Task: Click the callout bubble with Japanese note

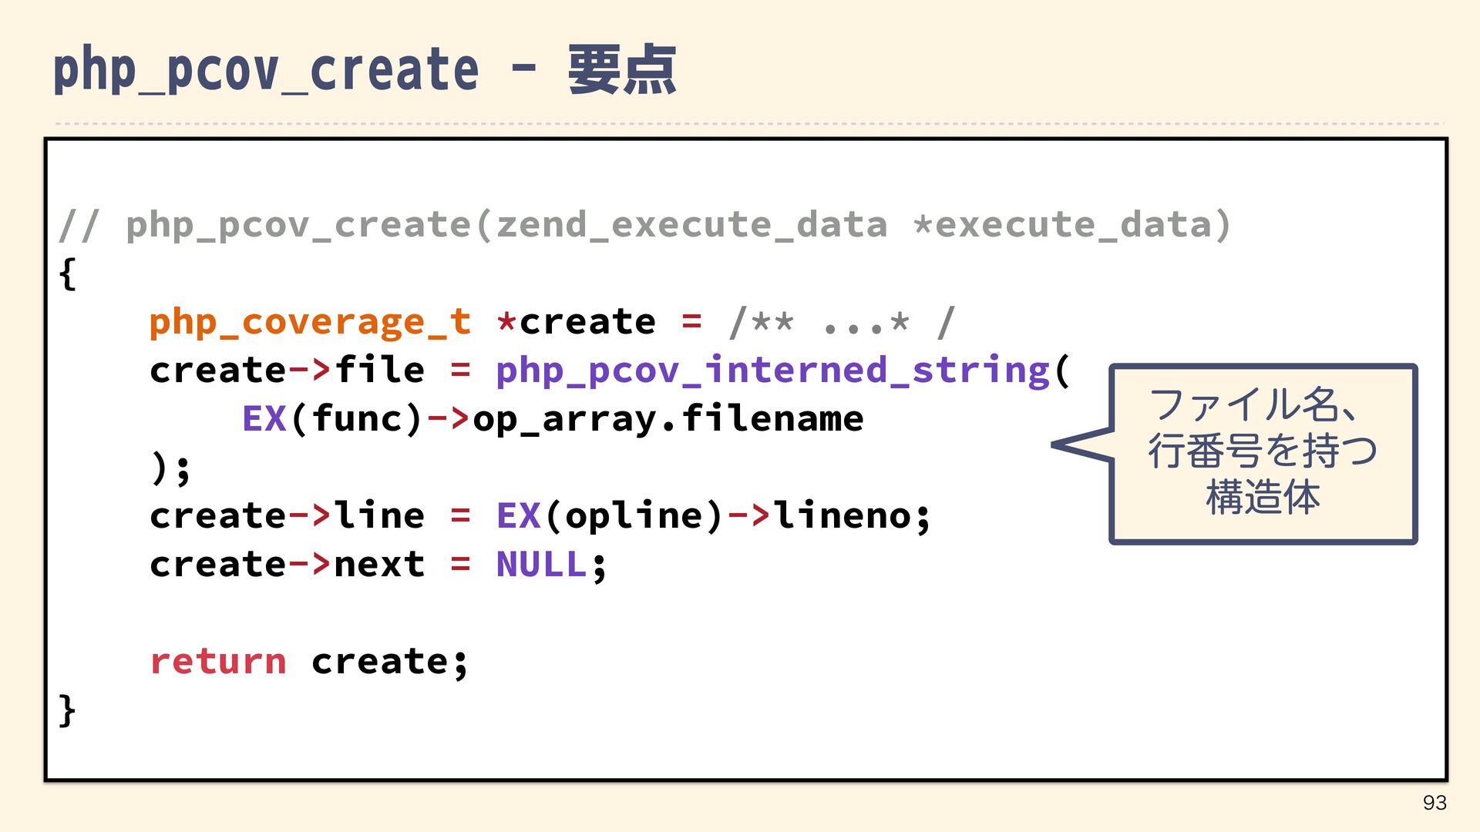Action: click(x=1263, y=454)
